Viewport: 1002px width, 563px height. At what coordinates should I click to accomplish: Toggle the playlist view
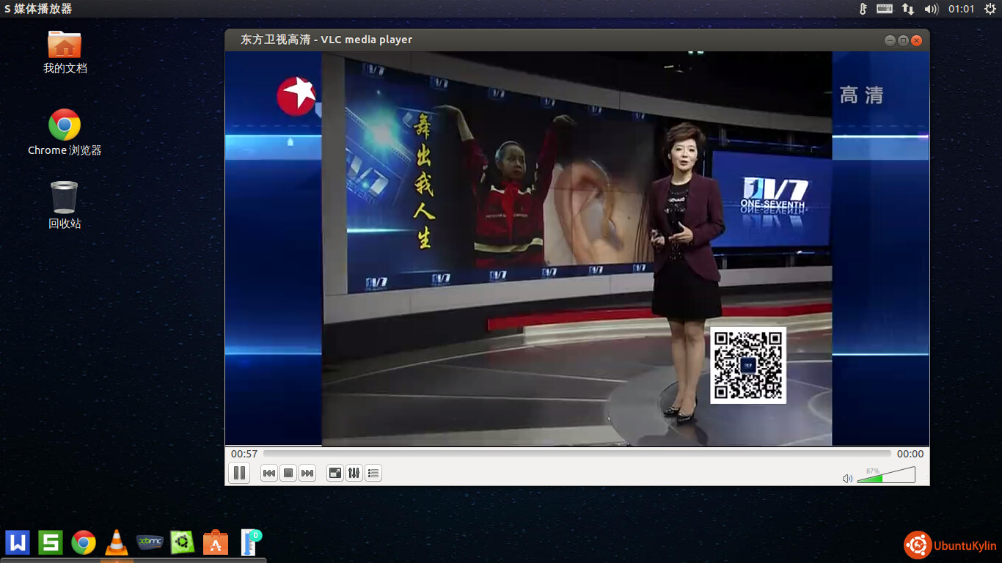pyautogui.click(x=373, y=474)
